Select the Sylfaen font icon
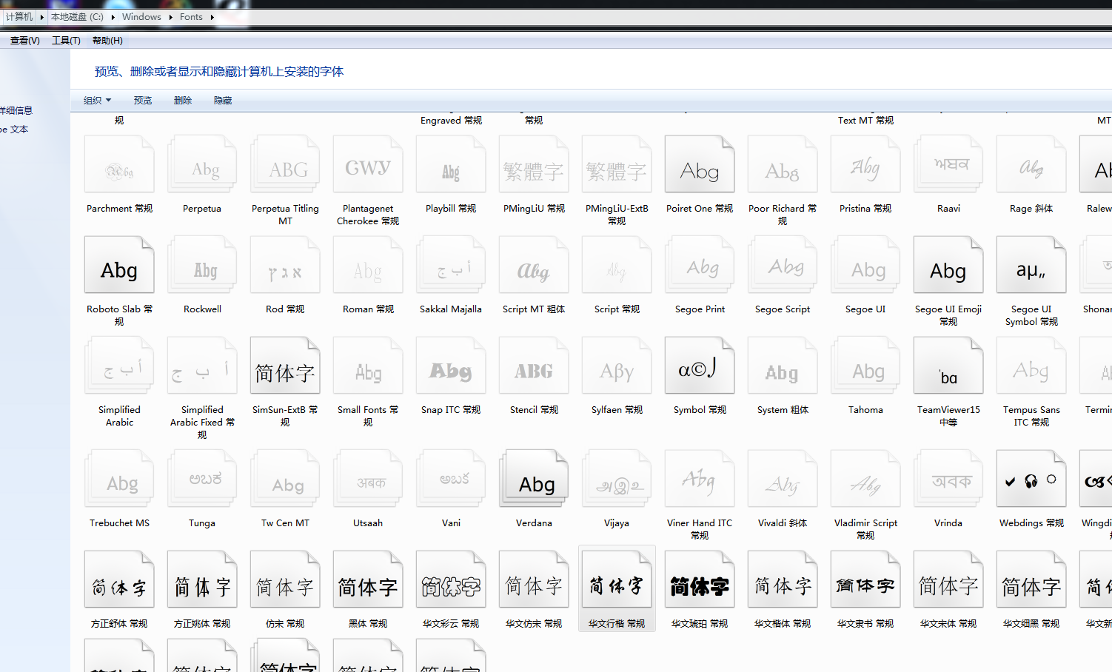The width and height of the screenshot is (1112, 672). [x=617, y=366]
